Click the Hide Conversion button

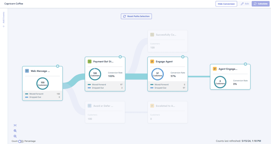tap(226, 4)
